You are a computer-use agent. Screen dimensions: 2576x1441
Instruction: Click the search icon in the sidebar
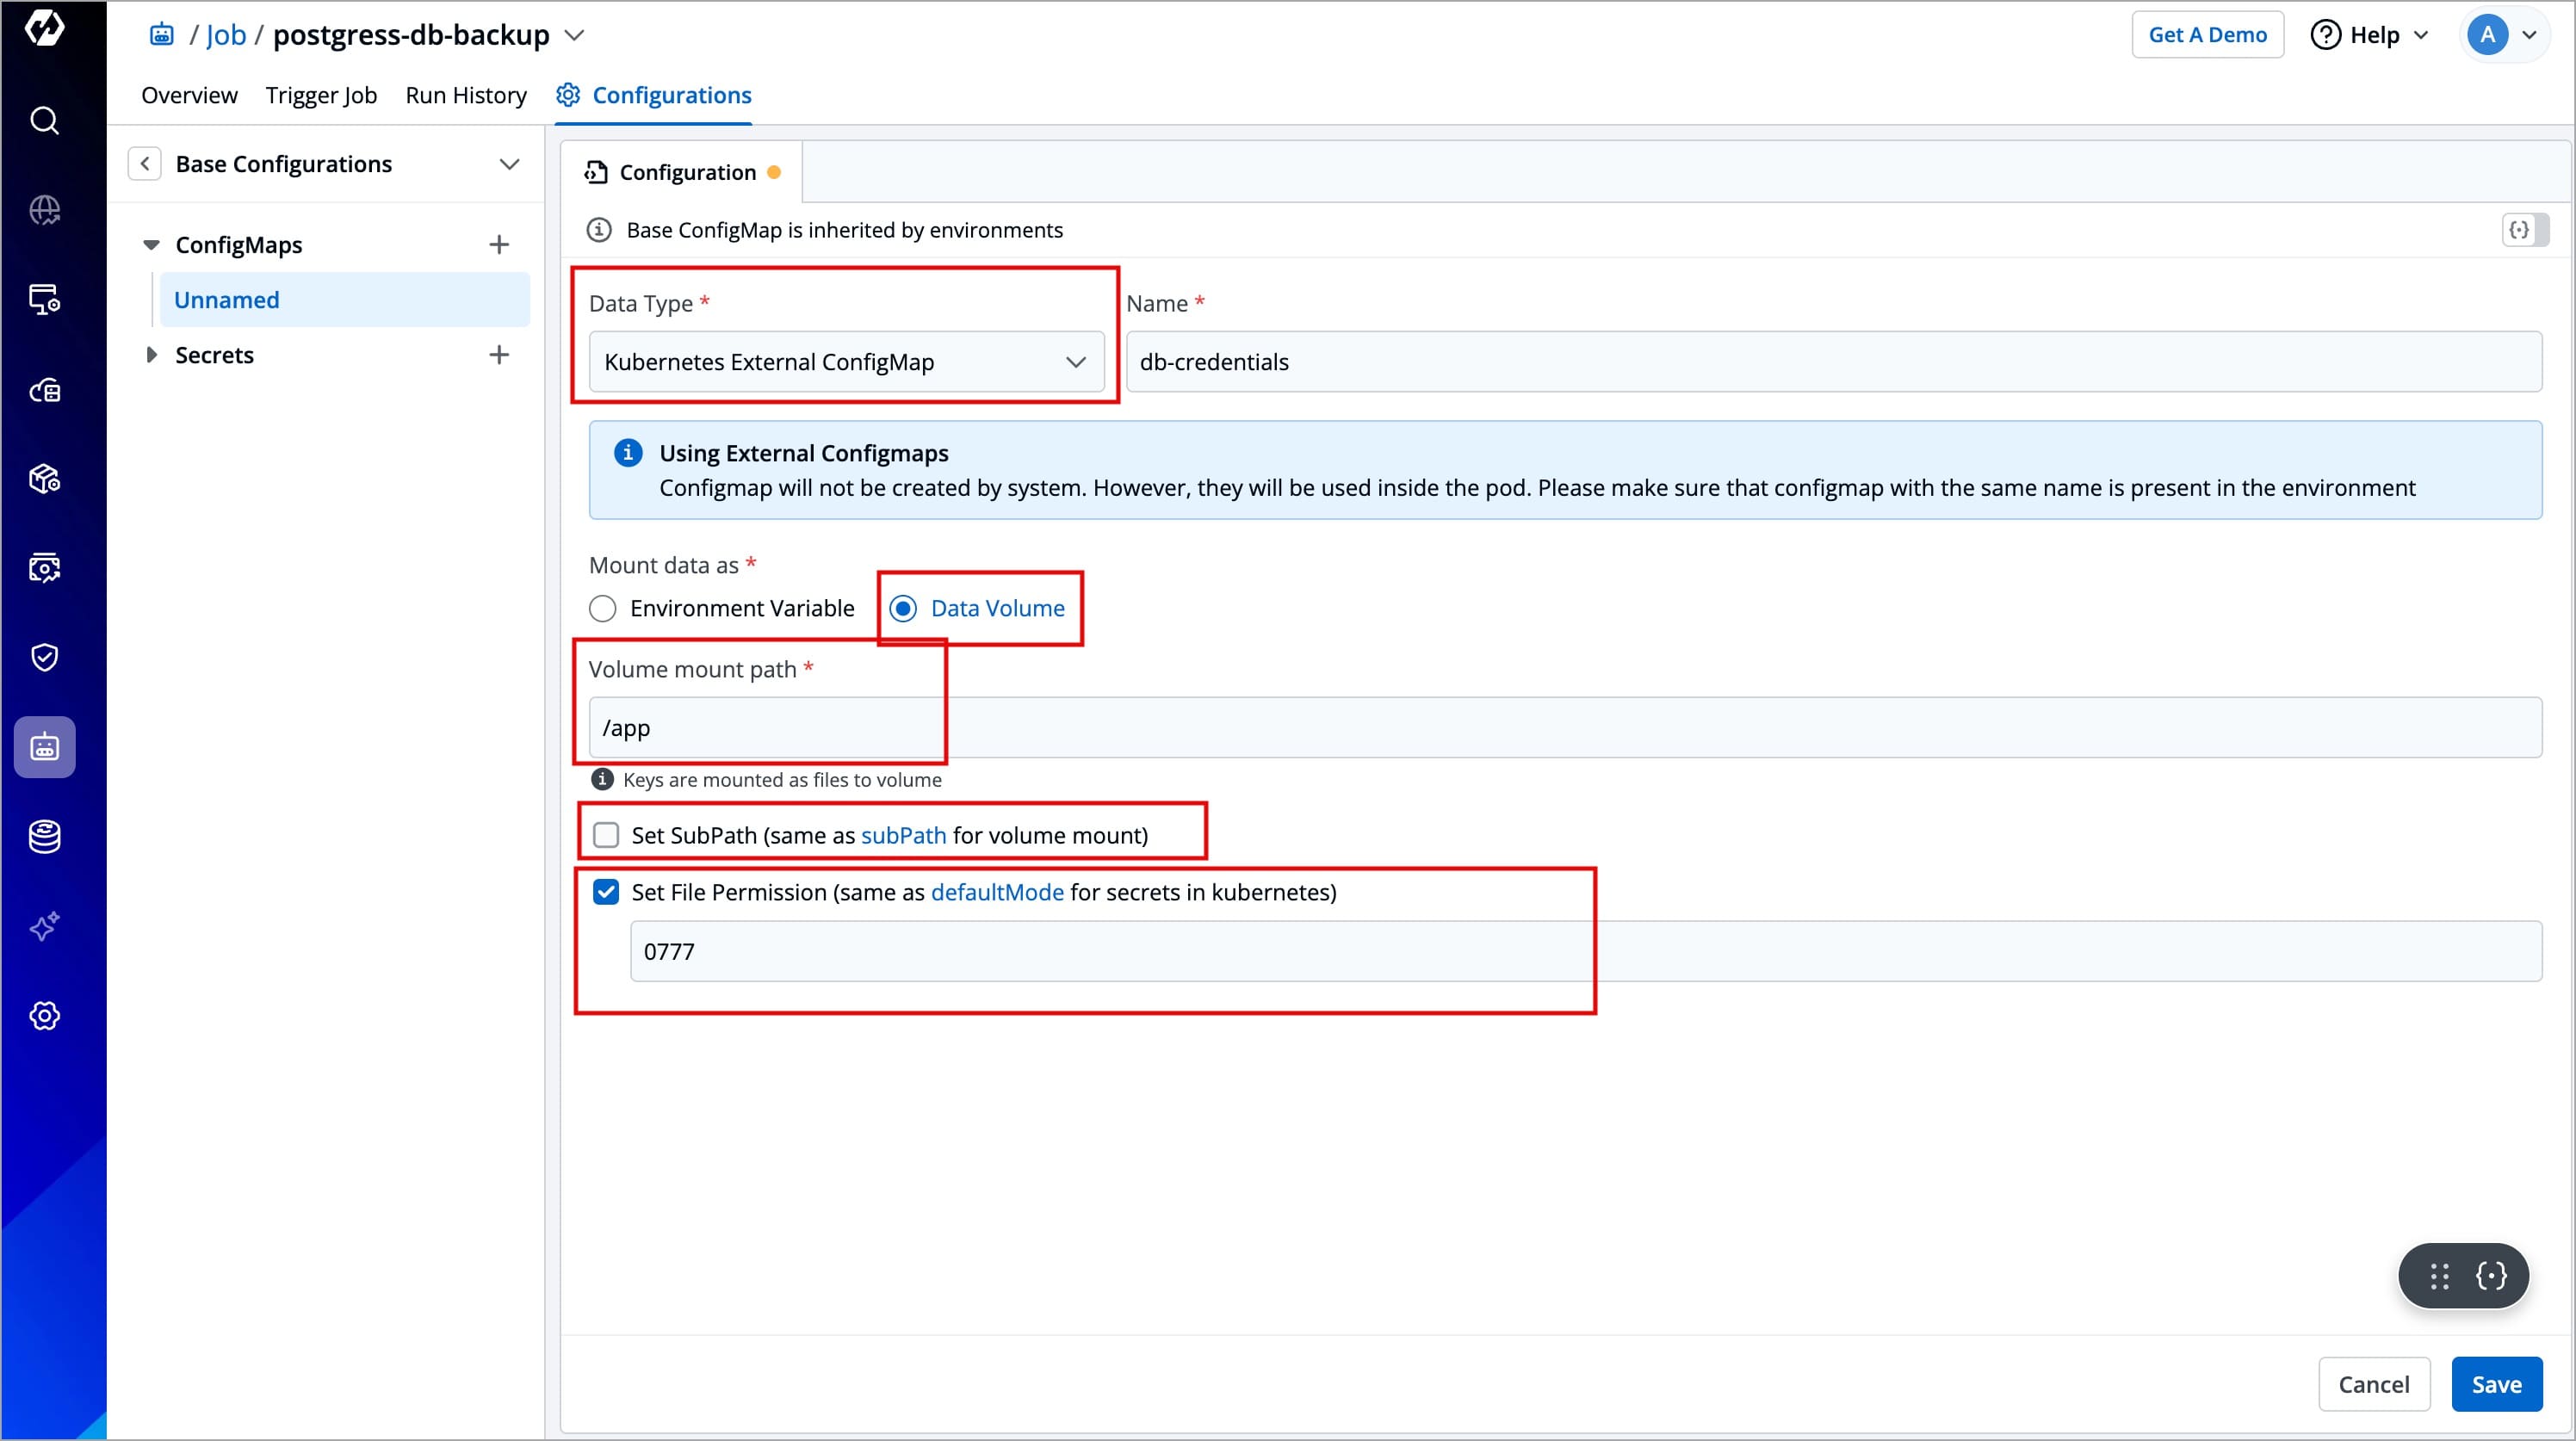tap(44, 121)
